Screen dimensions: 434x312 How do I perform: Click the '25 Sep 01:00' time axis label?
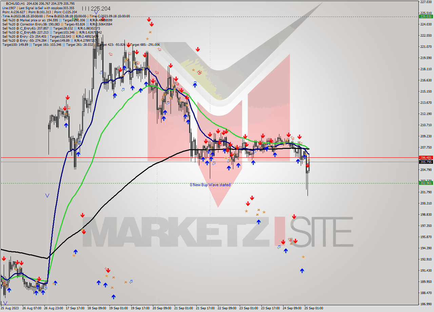point(314,308)
